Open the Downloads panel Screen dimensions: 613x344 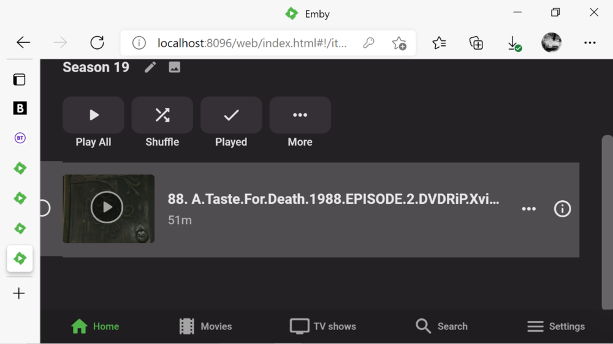click(514, 43)
